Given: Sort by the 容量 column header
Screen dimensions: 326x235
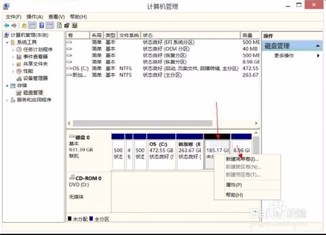Looking at the screenshot, I should click(x=250, y=35).
